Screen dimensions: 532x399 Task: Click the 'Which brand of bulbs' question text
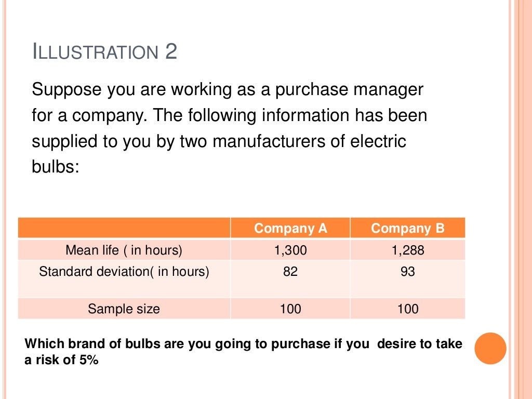243,352
